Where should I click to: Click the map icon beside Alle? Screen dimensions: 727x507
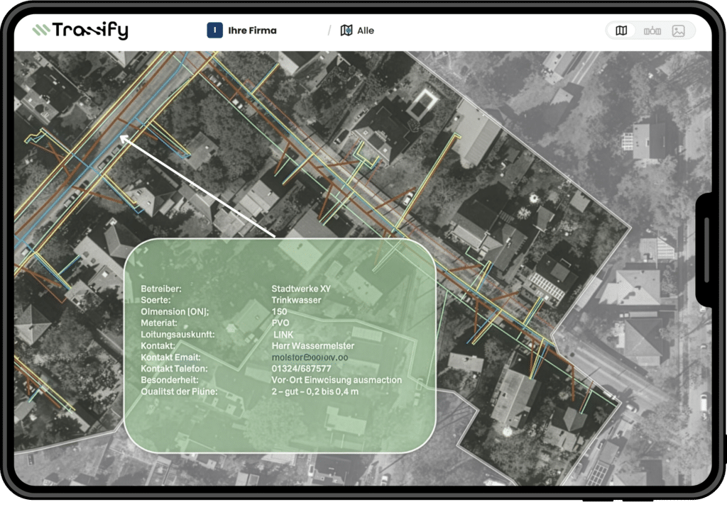pyautogui.click(x=346, y=30)
